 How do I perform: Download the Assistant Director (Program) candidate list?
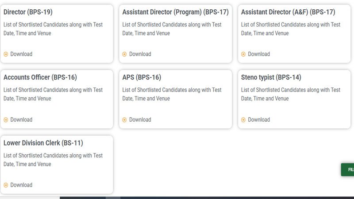point(140,54)
